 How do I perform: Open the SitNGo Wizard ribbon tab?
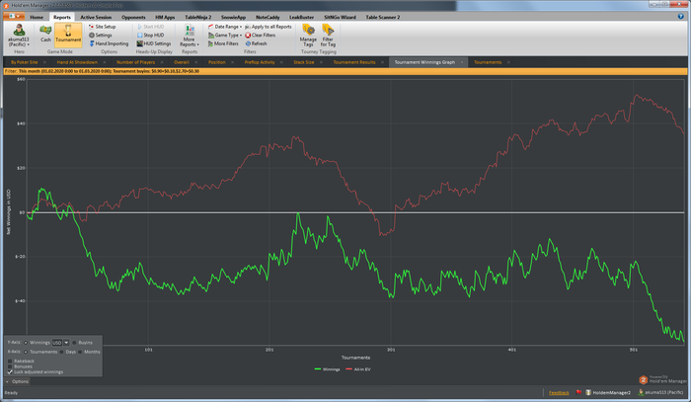pyautogui.click(x=340, y=17)
